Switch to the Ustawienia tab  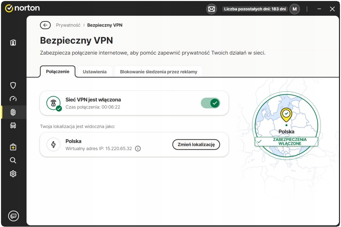pos(95,72)
